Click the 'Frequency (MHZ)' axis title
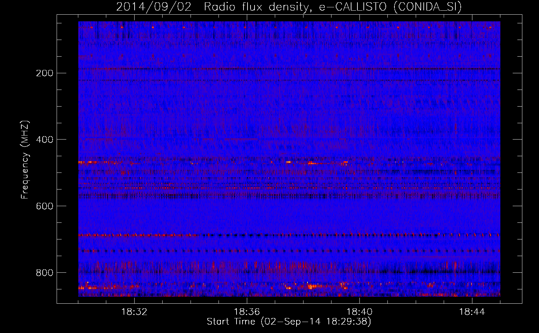539x333 pixels. (25, 160)
